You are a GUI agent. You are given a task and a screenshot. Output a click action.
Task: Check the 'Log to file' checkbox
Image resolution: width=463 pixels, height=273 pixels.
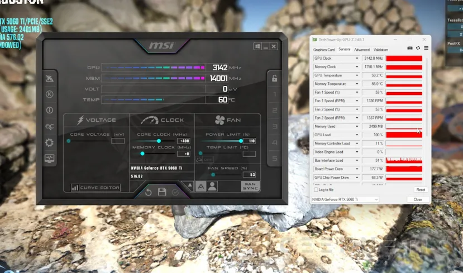pyautogui.click(x=316, y=190)
